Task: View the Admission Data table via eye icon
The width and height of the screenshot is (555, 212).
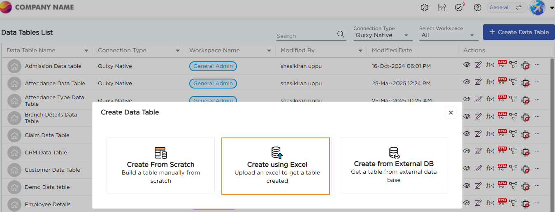Action: (467, 64)
